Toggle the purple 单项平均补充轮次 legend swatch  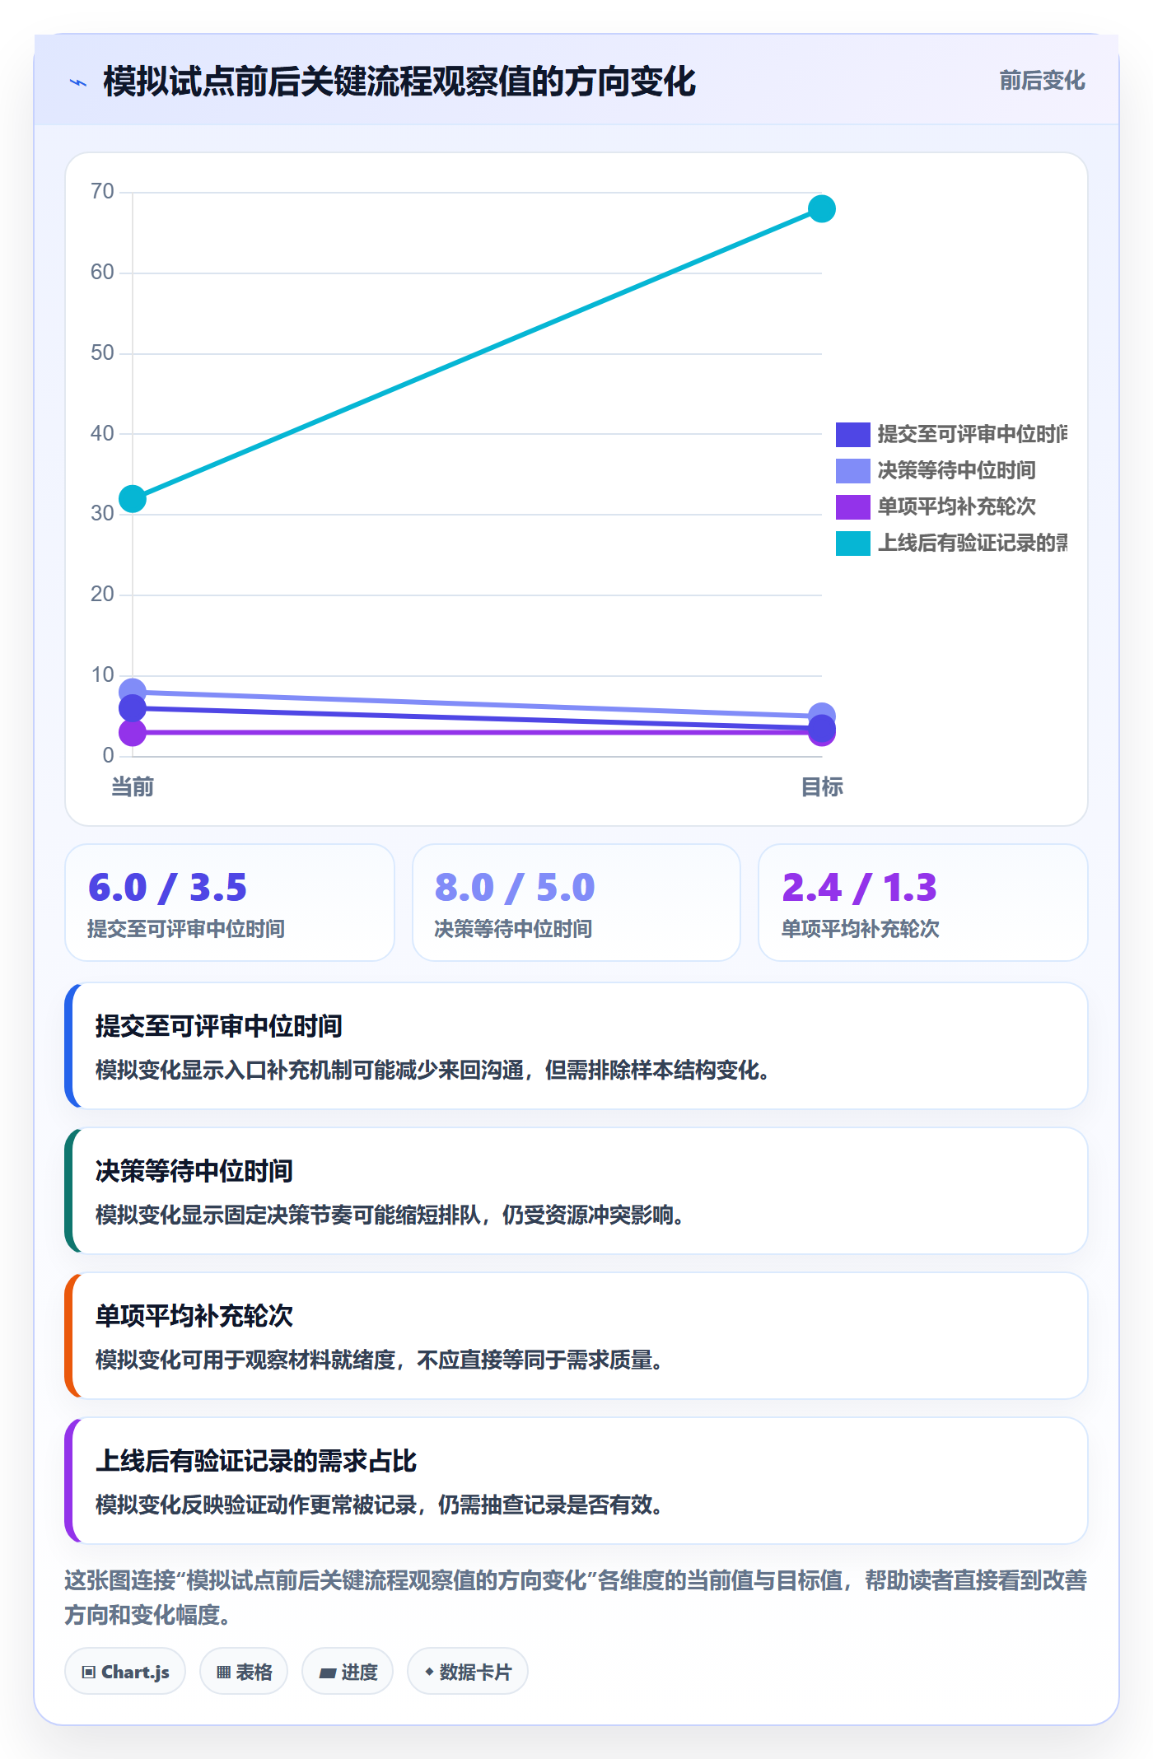[x=852, y=506]
